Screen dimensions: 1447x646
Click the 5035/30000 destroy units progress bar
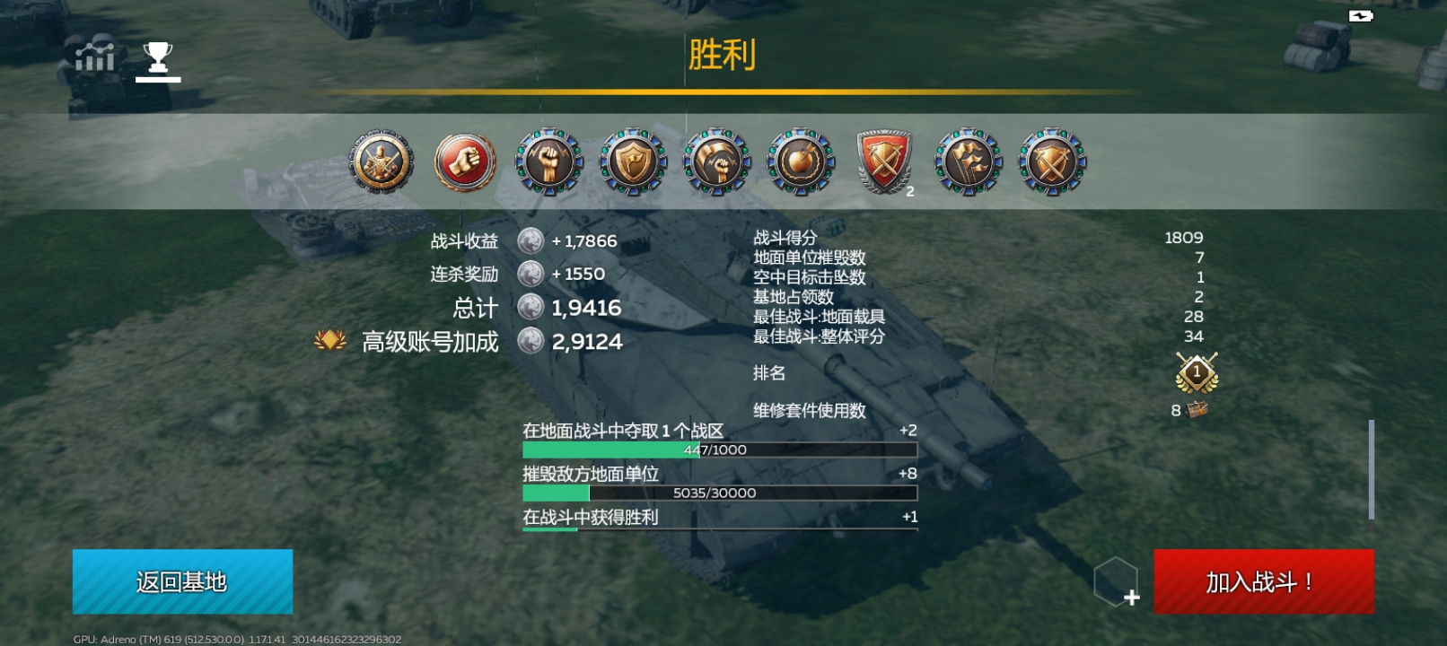pyautogui.click(x=720, y=493)
